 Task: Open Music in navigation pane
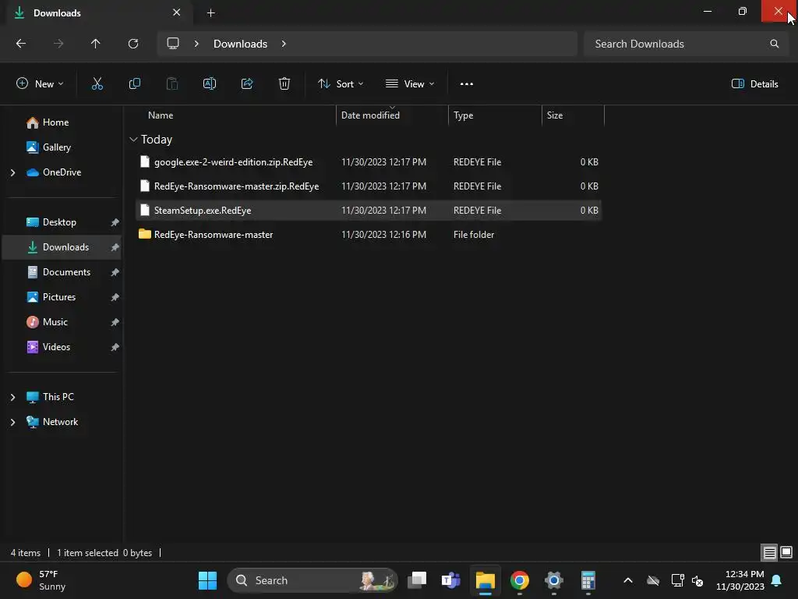point(55,322)
